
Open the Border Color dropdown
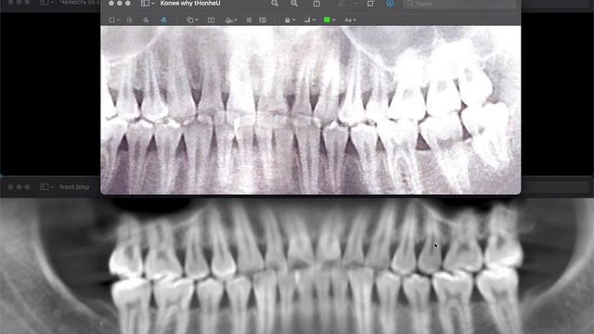(x=310, y=19)
